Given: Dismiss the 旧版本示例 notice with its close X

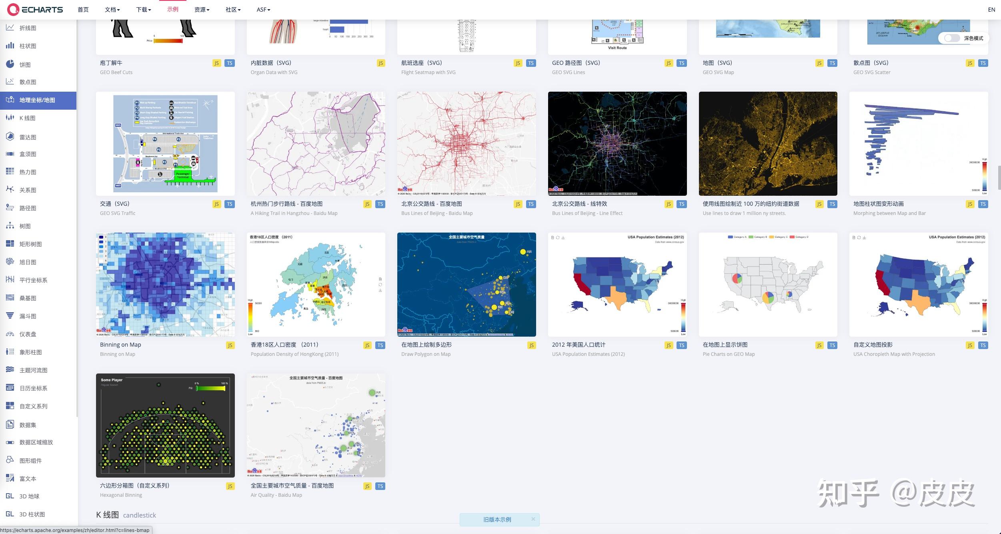Looking at the screenshot, I should pos(533,519).
